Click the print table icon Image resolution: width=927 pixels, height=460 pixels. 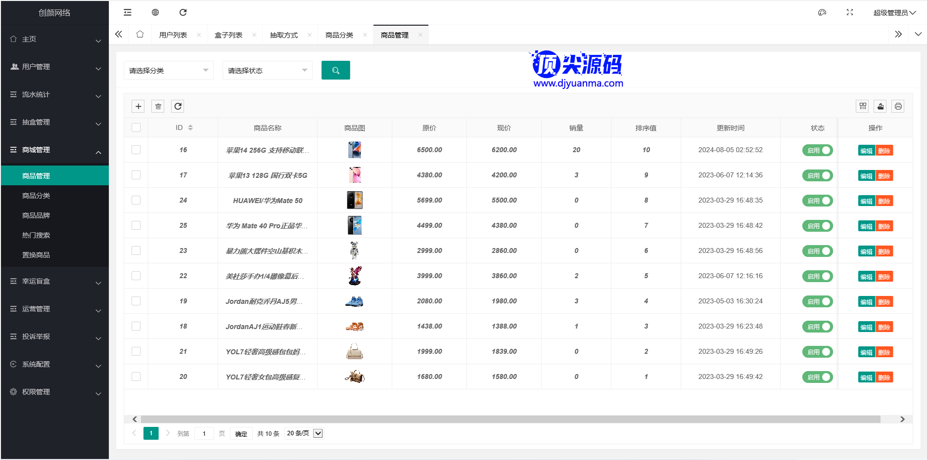[x=898, y=106]
